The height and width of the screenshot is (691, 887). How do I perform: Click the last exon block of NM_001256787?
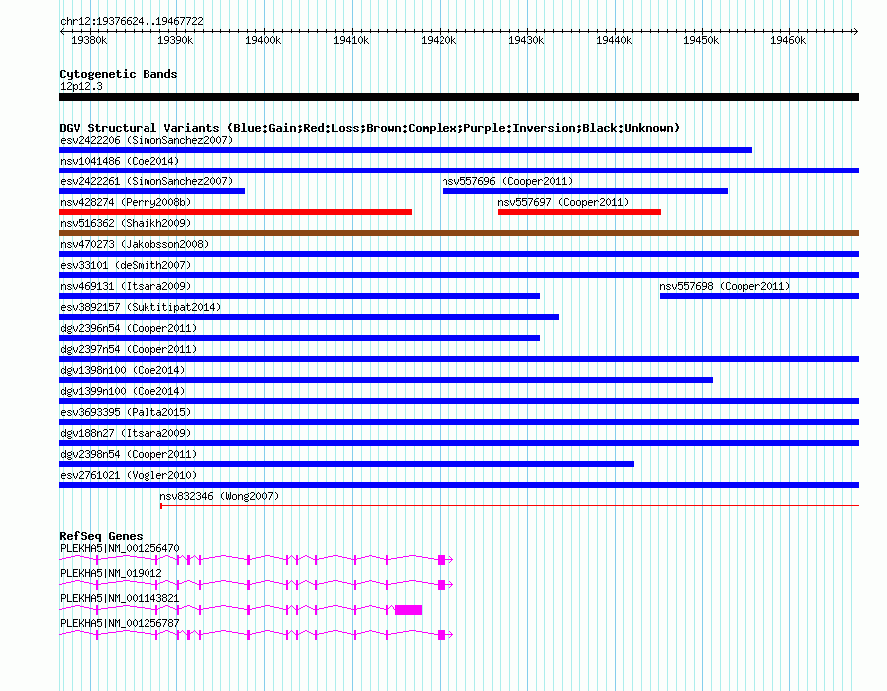442,635
